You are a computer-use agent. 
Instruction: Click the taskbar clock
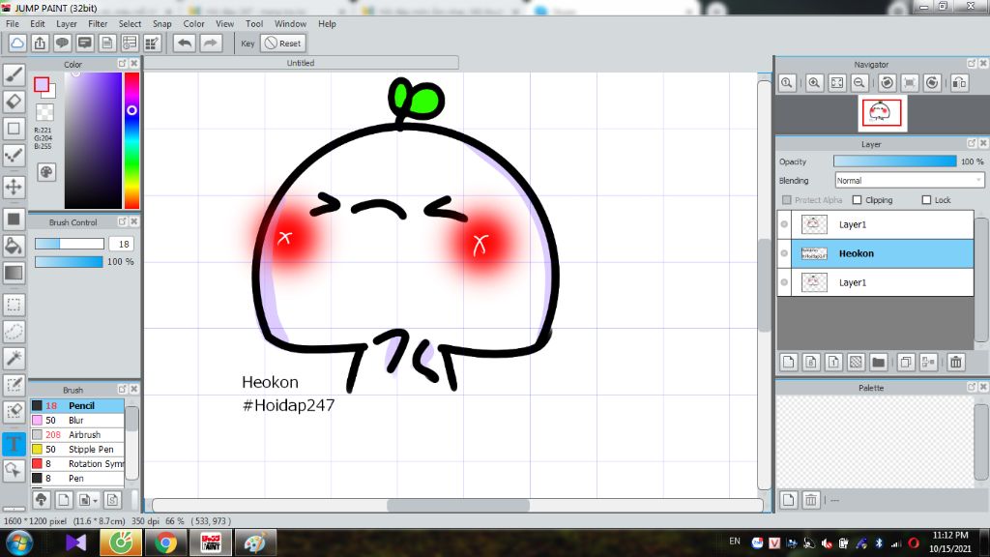949,542
